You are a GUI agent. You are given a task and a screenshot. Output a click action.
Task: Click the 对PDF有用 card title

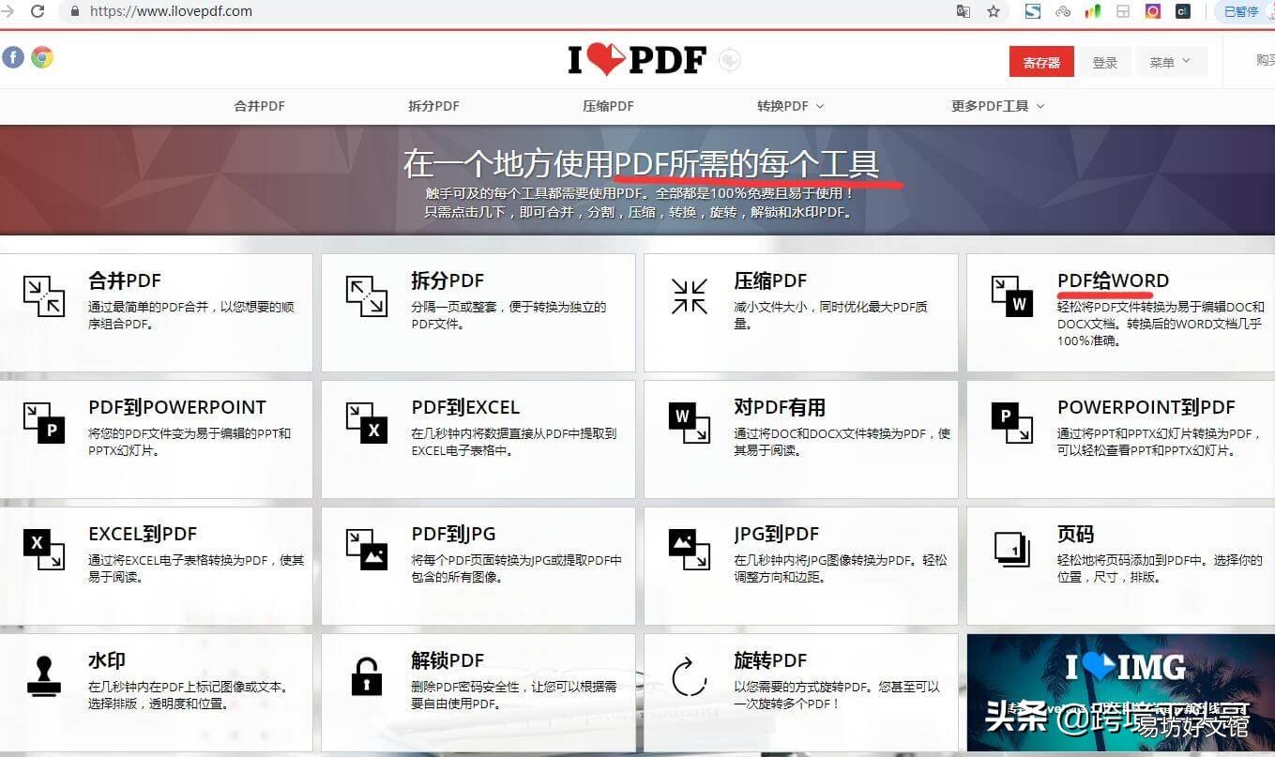[780, 407]
